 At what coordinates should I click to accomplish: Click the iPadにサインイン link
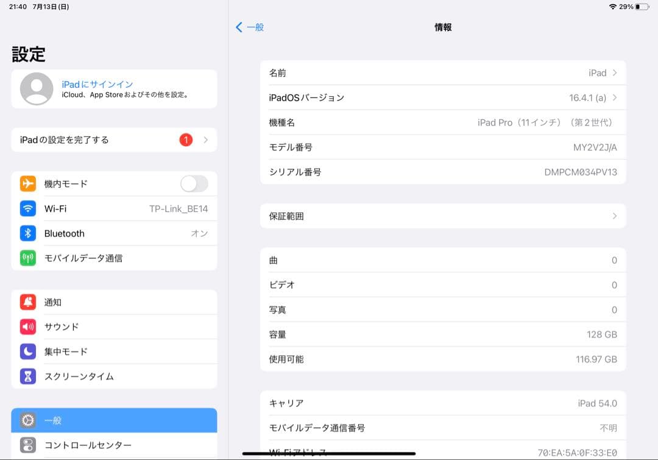[94, 83]
